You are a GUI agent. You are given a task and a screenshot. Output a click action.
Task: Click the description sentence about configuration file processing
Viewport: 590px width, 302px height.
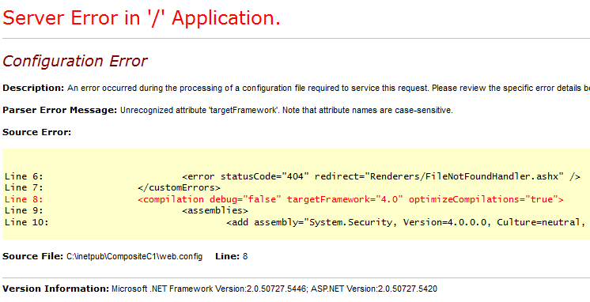tap(328, 89)
